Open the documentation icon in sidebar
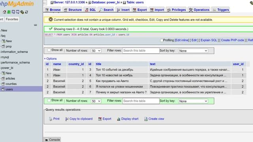 coord(13,12)
